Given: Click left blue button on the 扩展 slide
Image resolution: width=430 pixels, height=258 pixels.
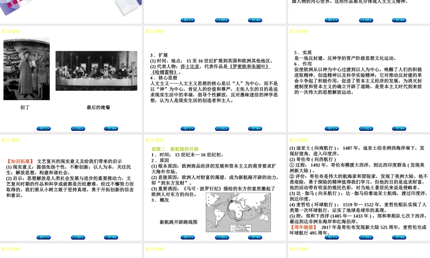Looking at the screenshot, I should pos(187,129).
